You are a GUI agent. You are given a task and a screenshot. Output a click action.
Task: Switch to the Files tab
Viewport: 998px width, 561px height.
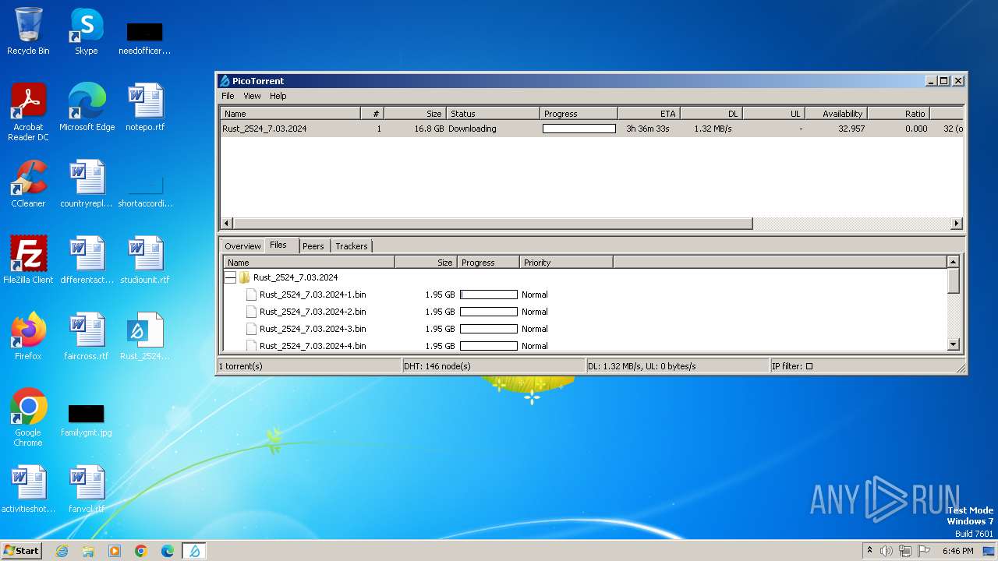pyautogui.click(x=278, y=245)
